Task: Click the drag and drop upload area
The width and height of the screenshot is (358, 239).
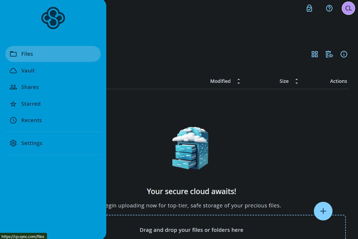Action: (x=191, y=230)
